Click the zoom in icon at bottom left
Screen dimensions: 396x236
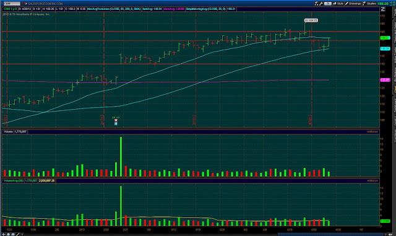8,234
